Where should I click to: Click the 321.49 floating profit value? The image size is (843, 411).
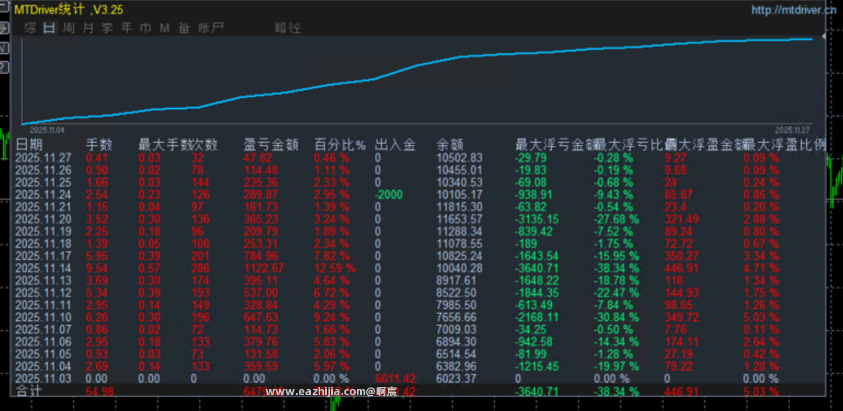682,219
